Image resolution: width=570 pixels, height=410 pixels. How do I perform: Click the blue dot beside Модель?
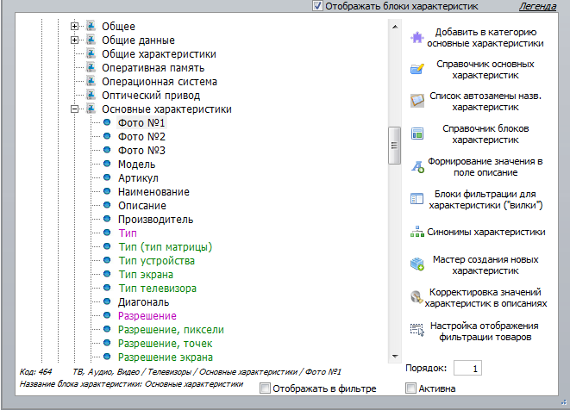(x=107, y=164)
